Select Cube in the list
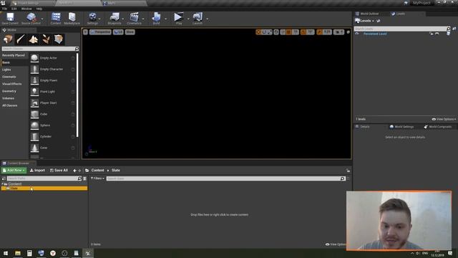This screenshot has height=258, width=458. tap(53, 114)
